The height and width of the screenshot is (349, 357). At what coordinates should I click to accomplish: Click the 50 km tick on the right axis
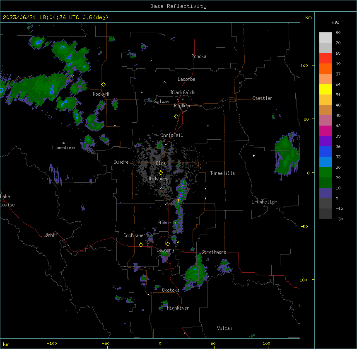[306, 119]
